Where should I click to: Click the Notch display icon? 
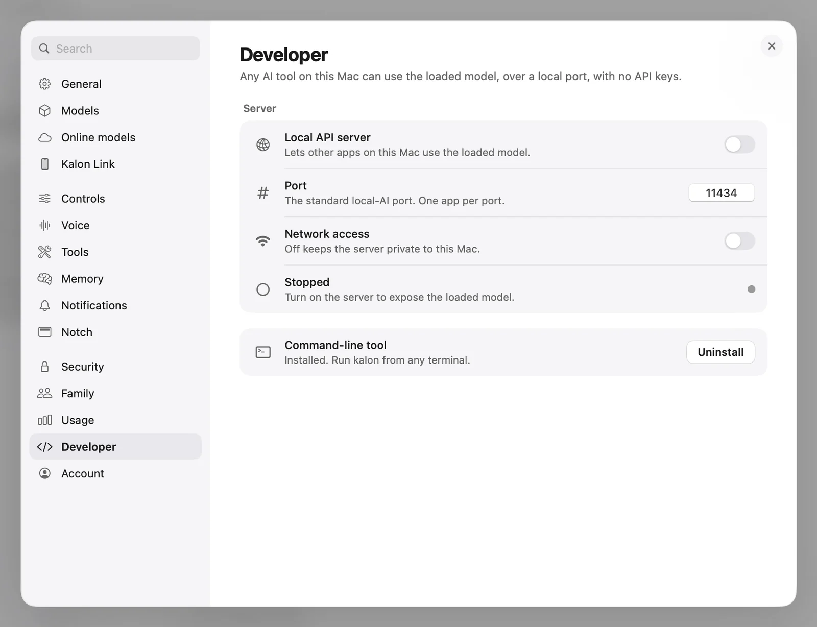coord(45,332)
